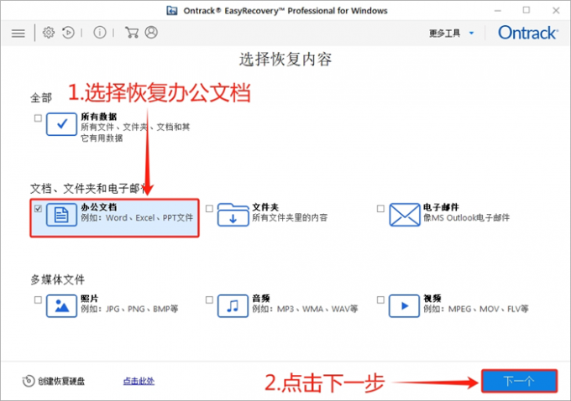Close the EasyRecovery window
The height and width of the screenshot is (401, 571).
[556, 10]
